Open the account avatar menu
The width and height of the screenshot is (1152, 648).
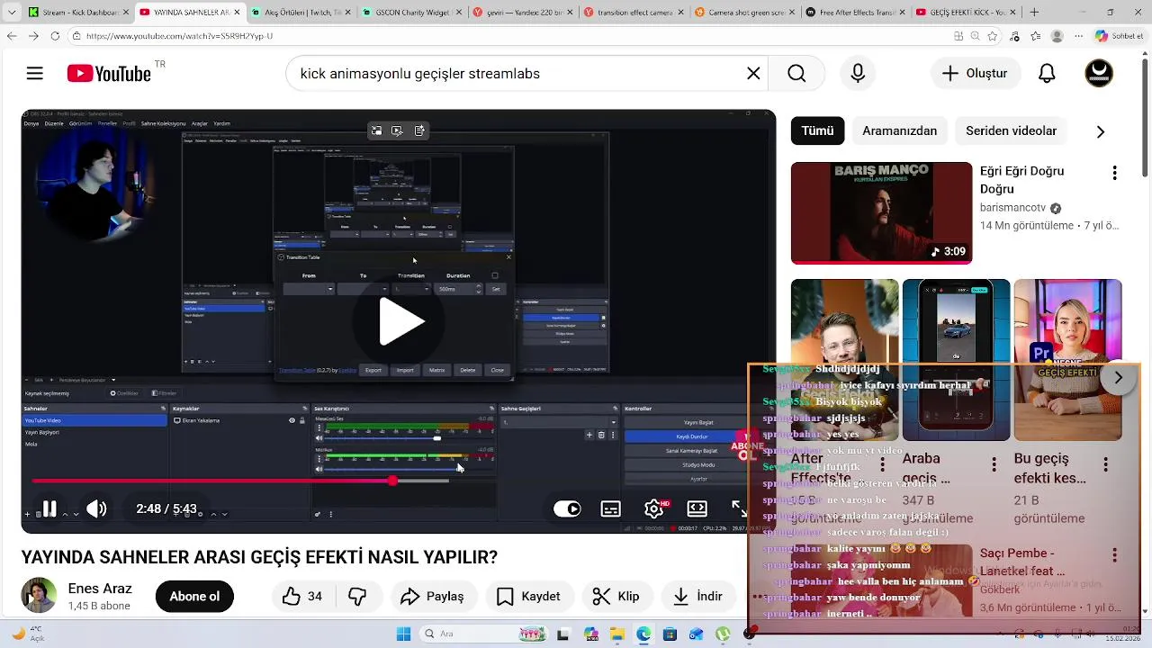[1099, 73]
